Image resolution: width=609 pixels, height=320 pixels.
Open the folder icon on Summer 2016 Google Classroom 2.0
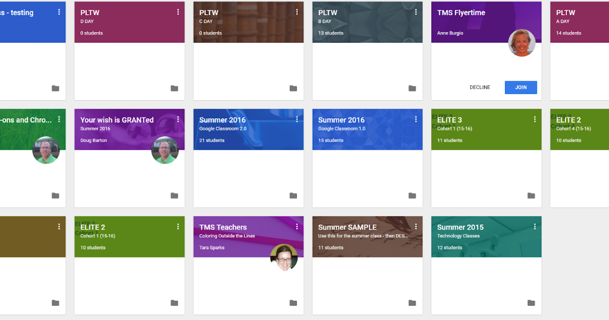[x=293, y=195]
